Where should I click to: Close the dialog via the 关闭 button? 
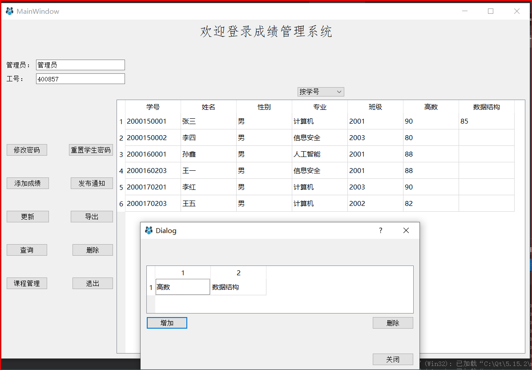pyautogui.click(x=393, y=359)
